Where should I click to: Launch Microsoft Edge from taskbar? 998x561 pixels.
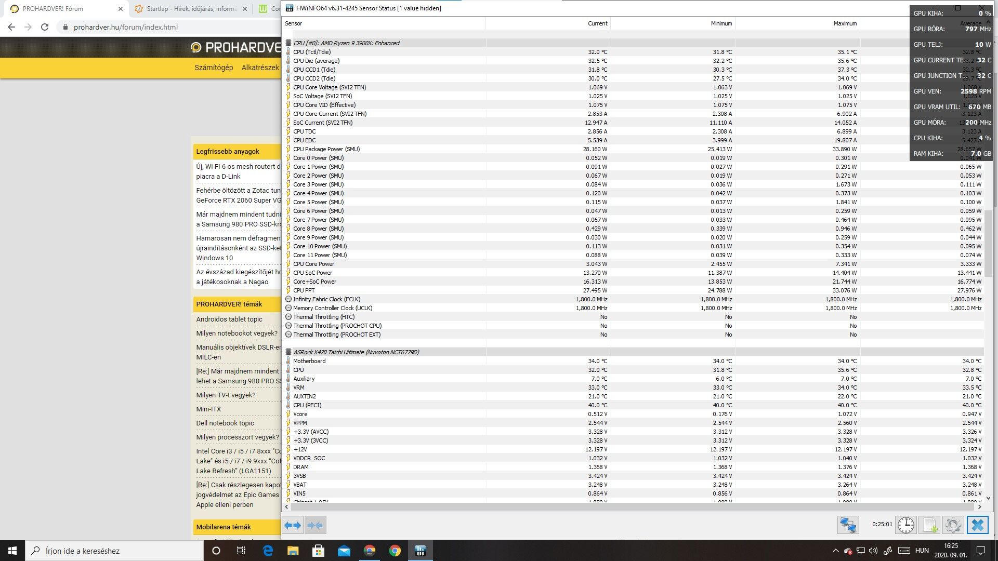point(268,551)
